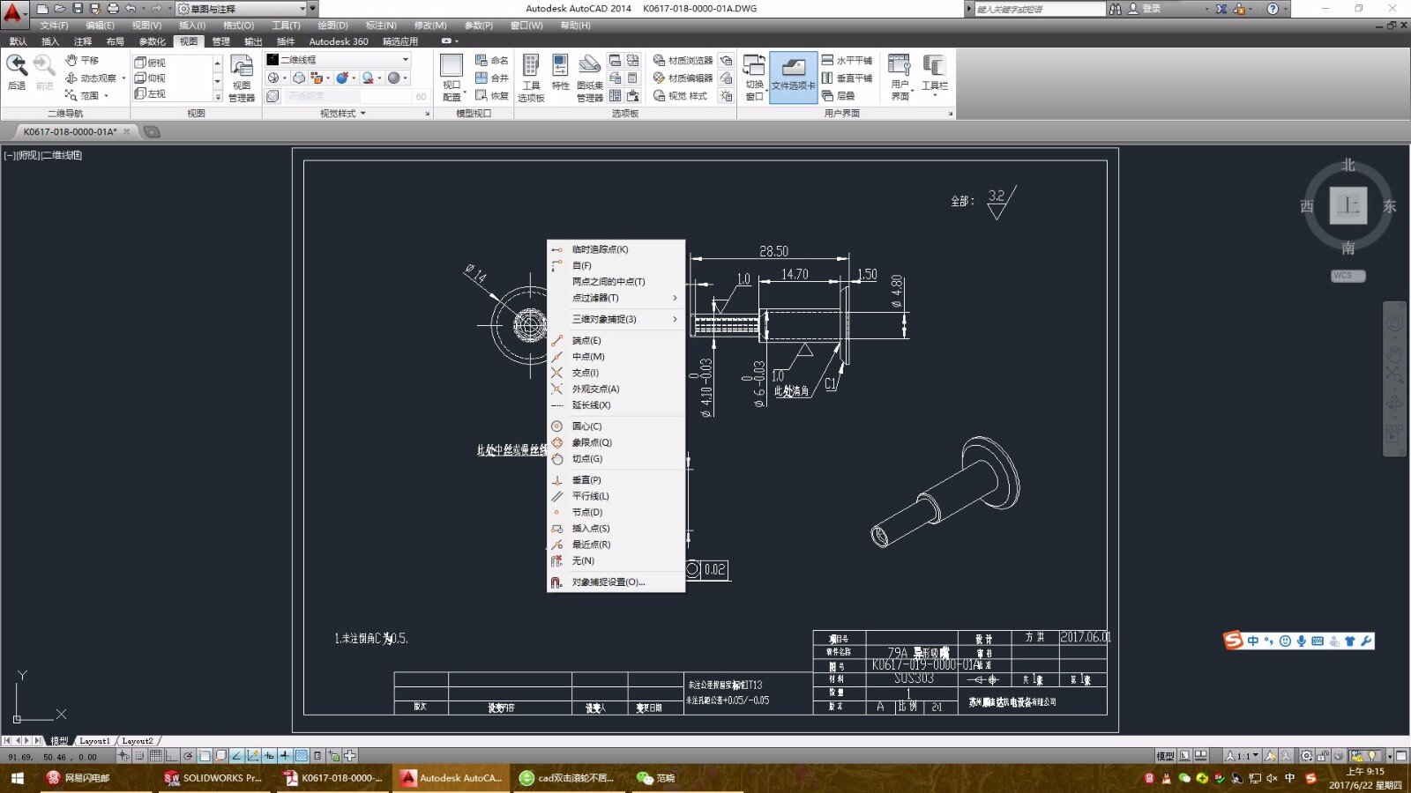The image size is (1411, 793).
Task: Toggle Dynamic Input in status bar
Action: point(269,755)
